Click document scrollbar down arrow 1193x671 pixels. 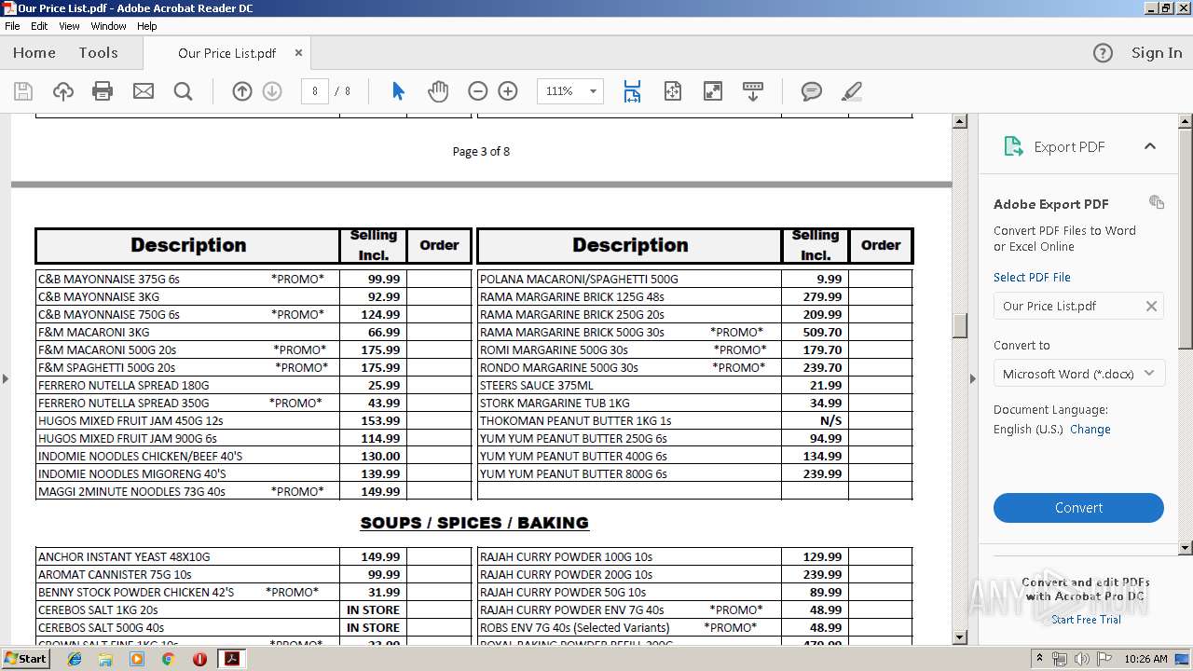tap(959, 637)
